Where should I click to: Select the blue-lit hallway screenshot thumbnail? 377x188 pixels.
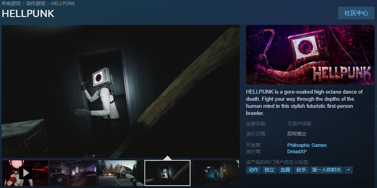(216, 173)
